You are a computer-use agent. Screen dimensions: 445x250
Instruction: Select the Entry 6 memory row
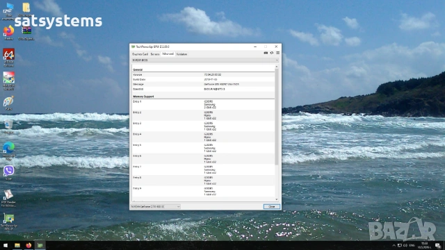tap(203, 159)
